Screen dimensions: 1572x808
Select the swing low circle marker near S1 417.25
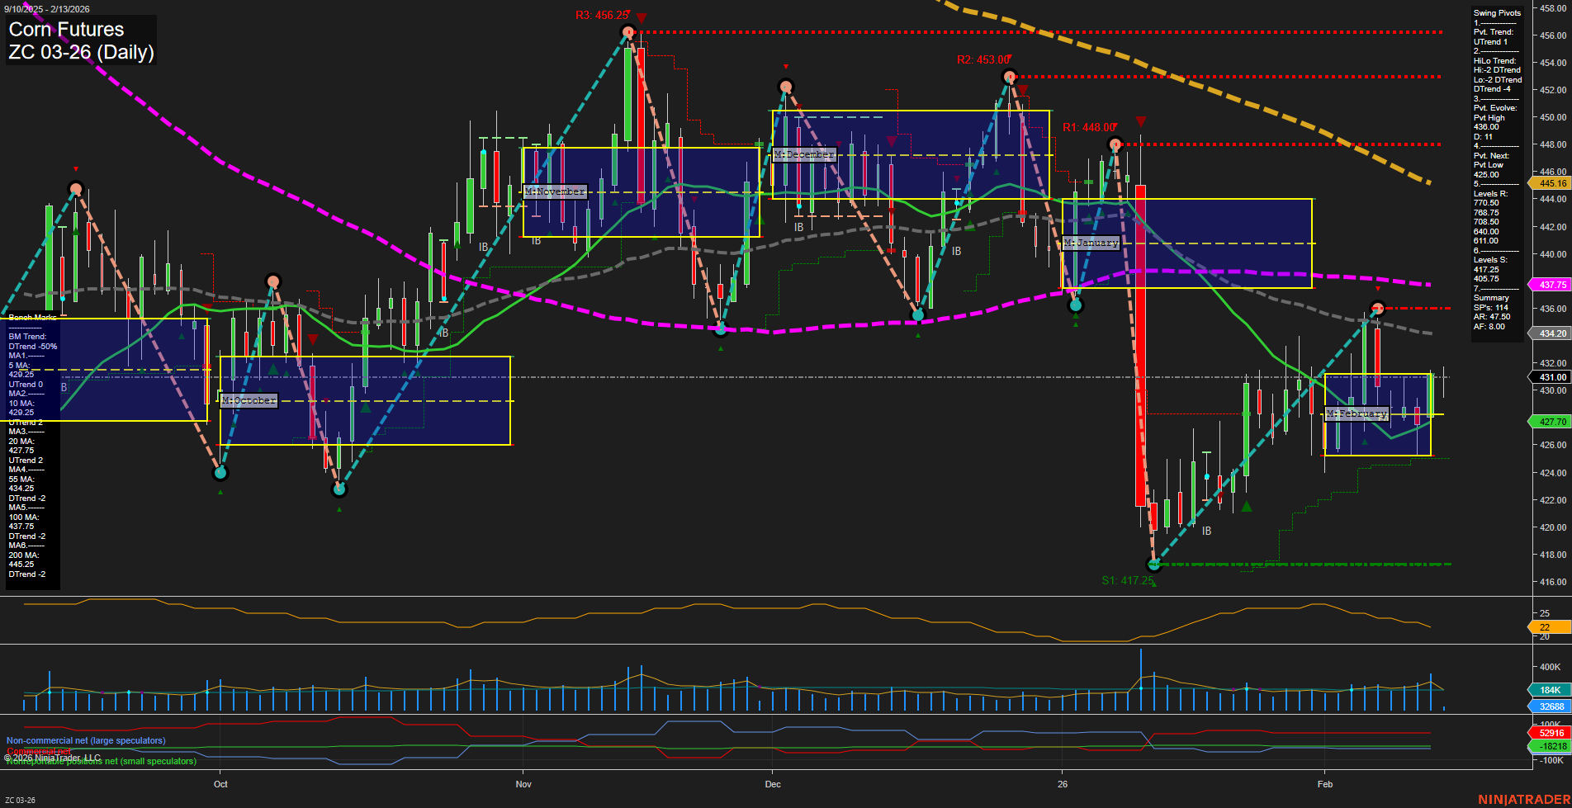1153,565
